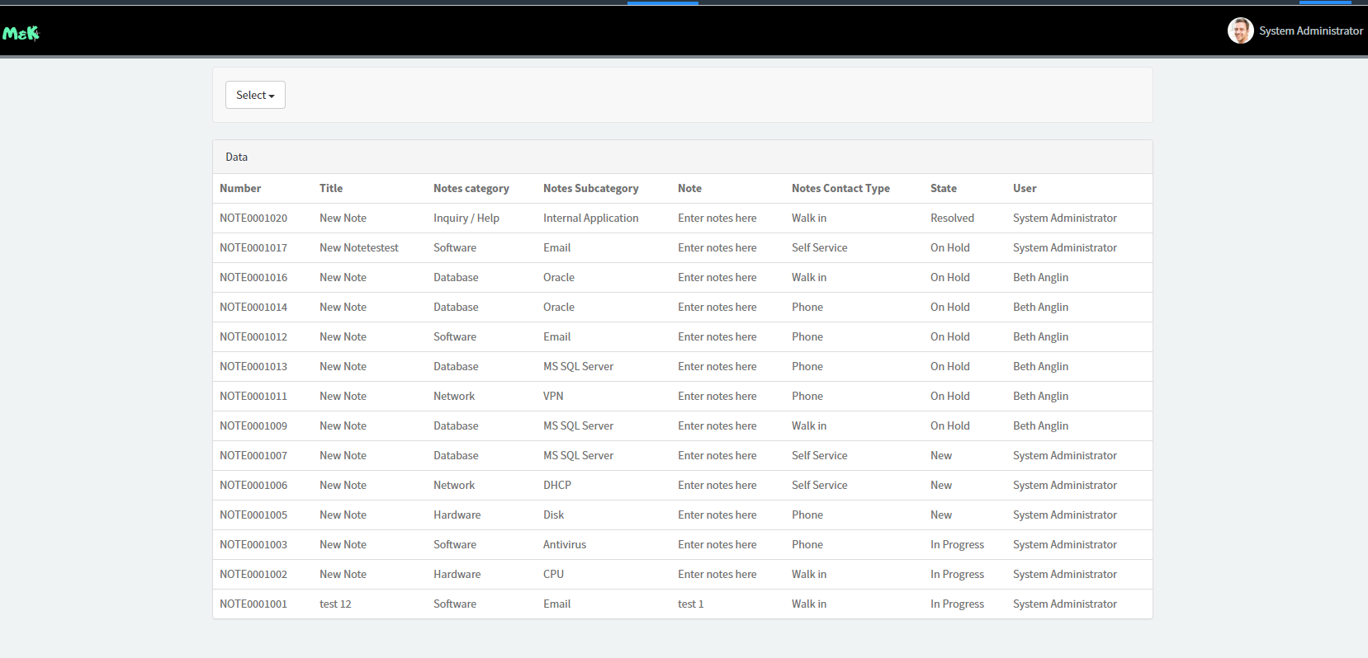This screenshot has width=1368, height=658.
Task: Open record NOTE0001014
Action: click(x=253, y=307)
